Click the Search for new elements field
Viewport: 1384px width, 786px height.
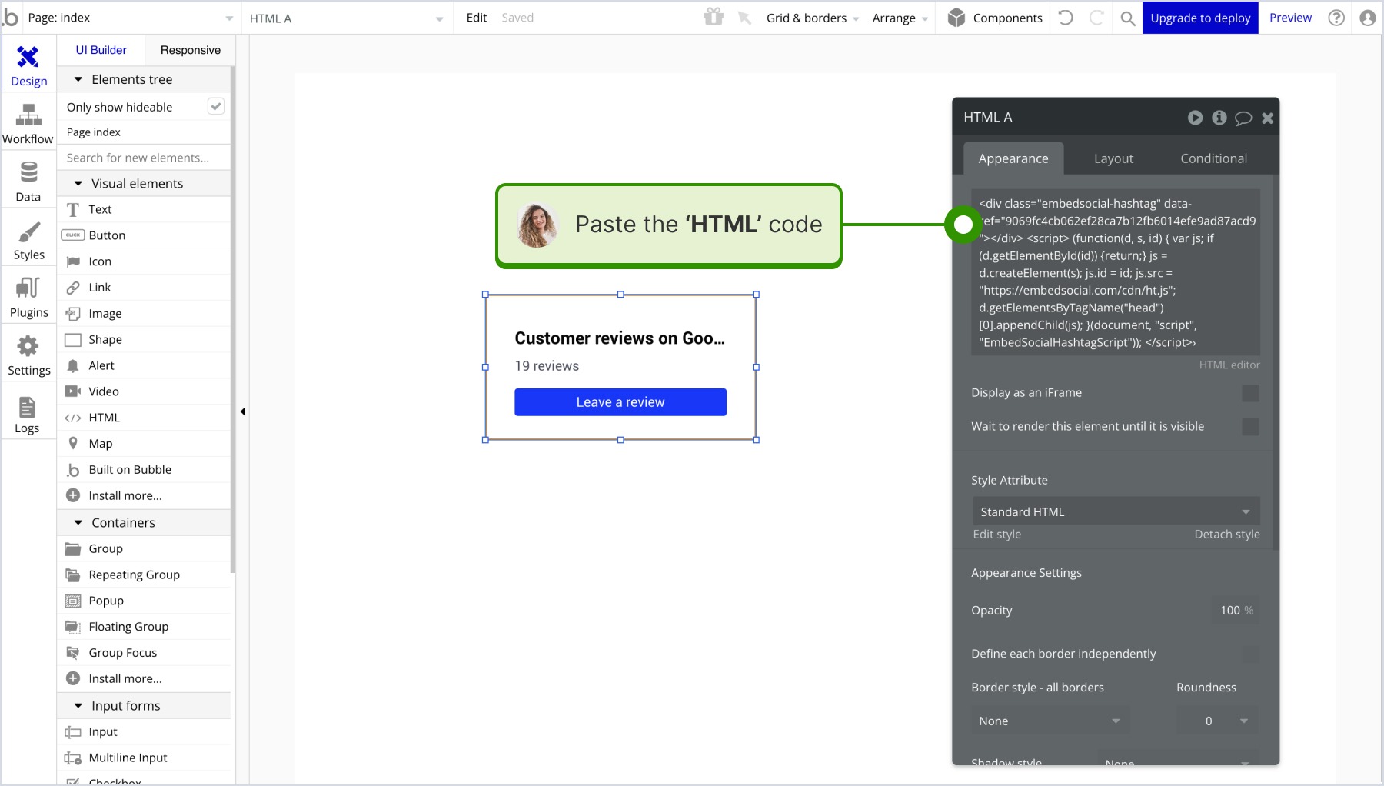[x=144, y=158]
